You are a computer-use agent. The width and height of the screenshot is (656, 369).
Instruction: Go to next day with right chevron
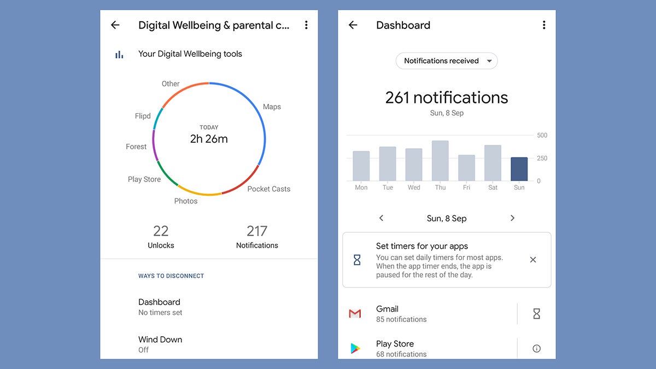[x=512, y=218]
